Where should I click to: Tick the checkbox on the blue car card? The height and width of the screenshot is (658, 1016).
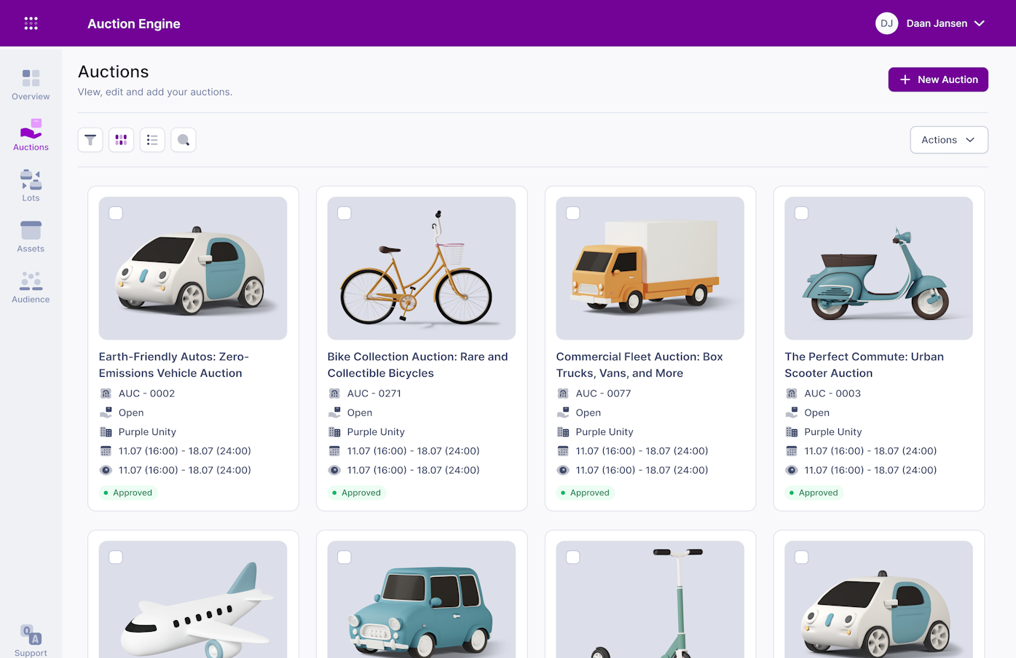[344, 557]
